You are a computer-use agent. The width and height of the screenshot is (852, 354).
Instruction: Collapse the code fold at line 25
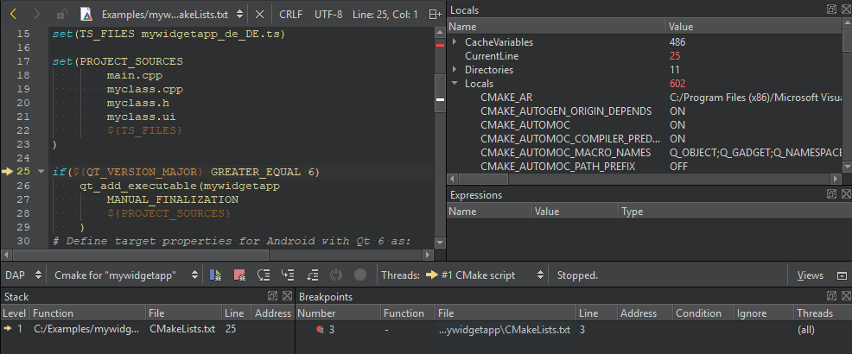click(x=41, y=172)
